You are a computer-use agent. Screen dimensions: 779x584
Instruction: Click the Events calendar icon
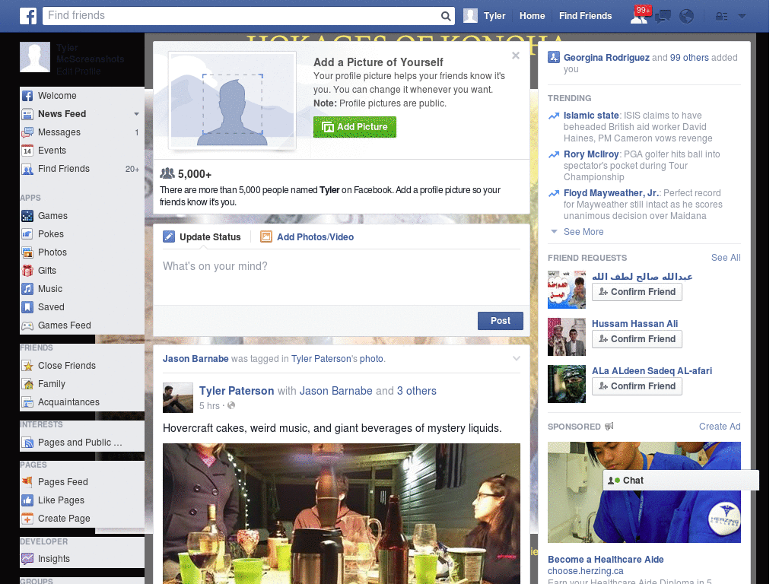point(27,151)
